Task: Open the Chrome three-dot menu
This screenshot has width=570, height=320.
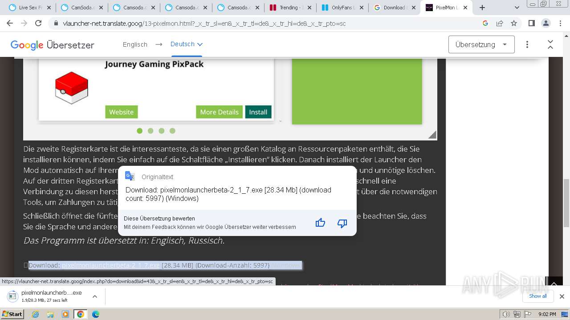Action: (560, 23)
